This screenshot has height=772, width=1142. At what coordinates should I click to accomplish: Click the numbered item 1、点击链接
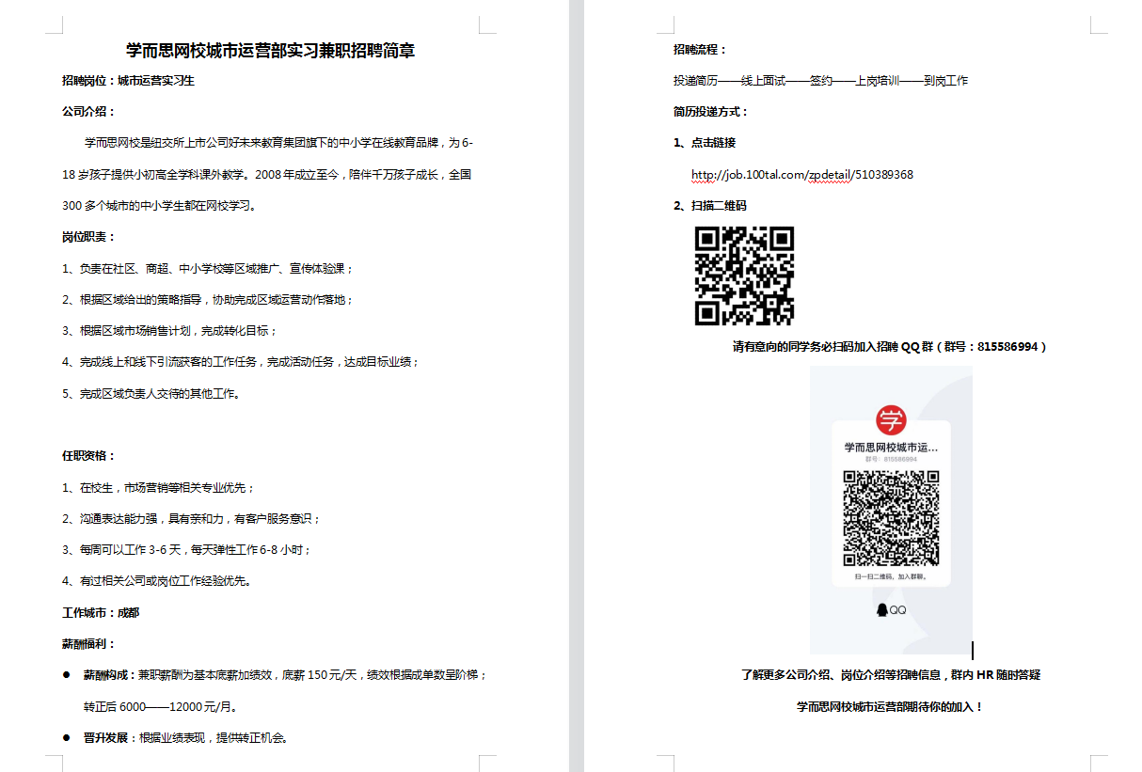point(705,143)
